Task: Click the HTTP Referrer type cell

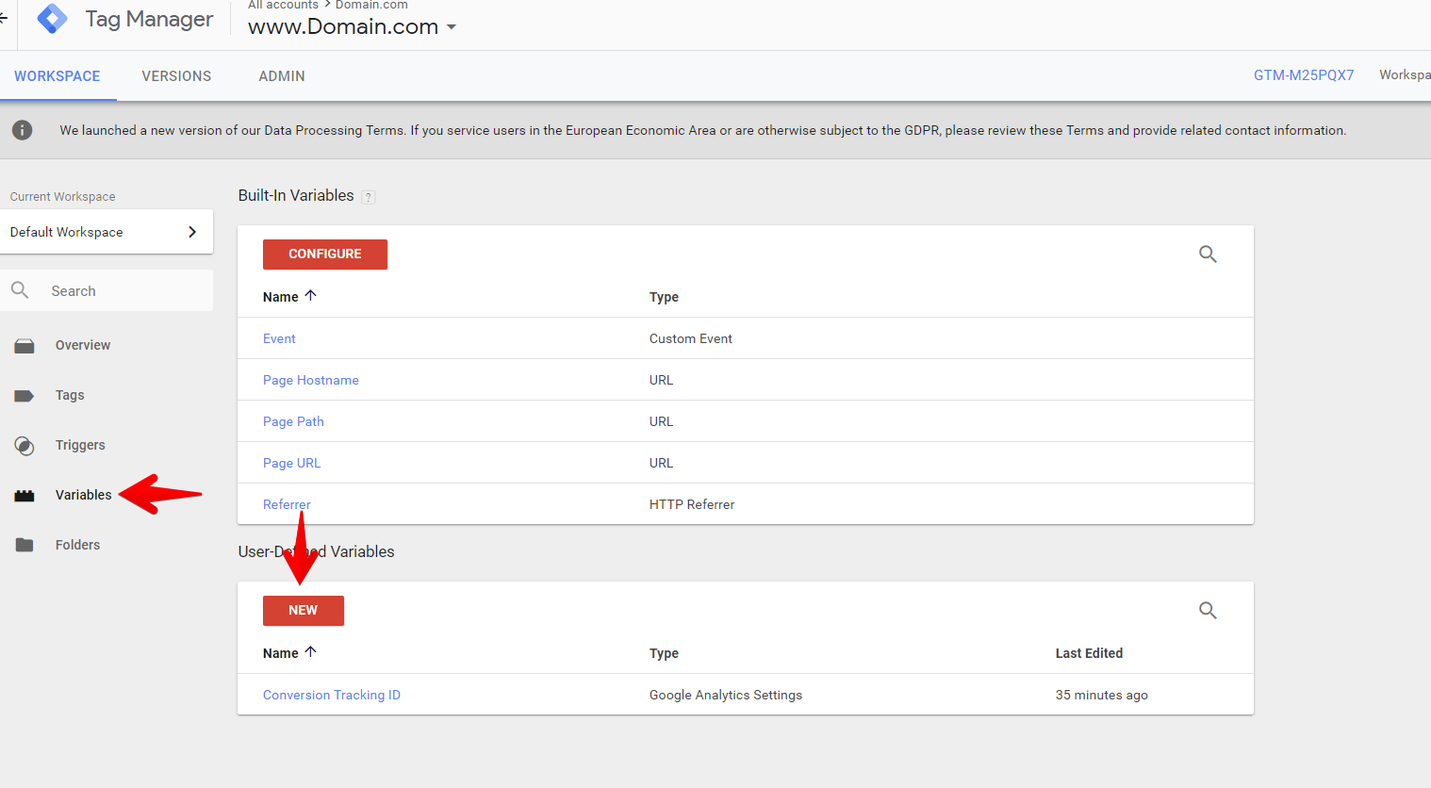Action: click(x=692, y=504)
